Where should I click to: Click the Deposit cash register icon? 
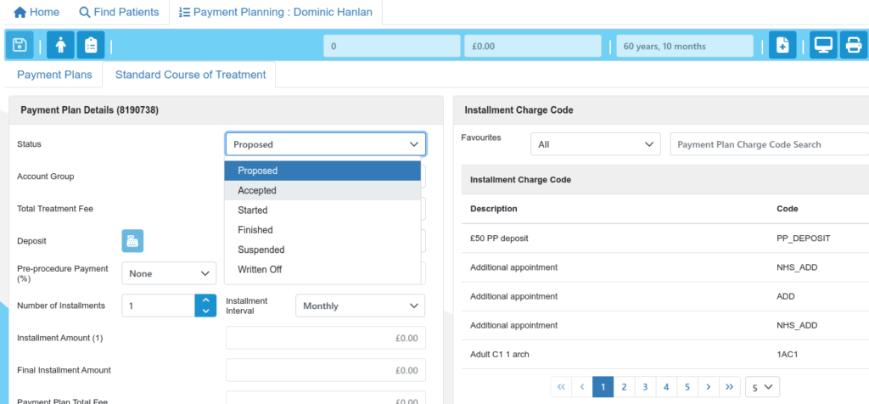click(x=132, y=241)
